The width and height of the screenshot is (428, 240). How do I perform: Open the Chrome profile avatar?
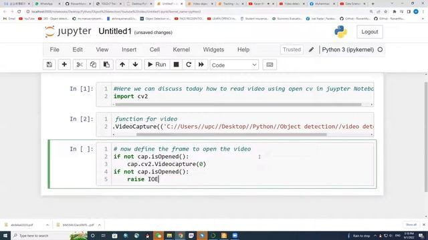416,12
